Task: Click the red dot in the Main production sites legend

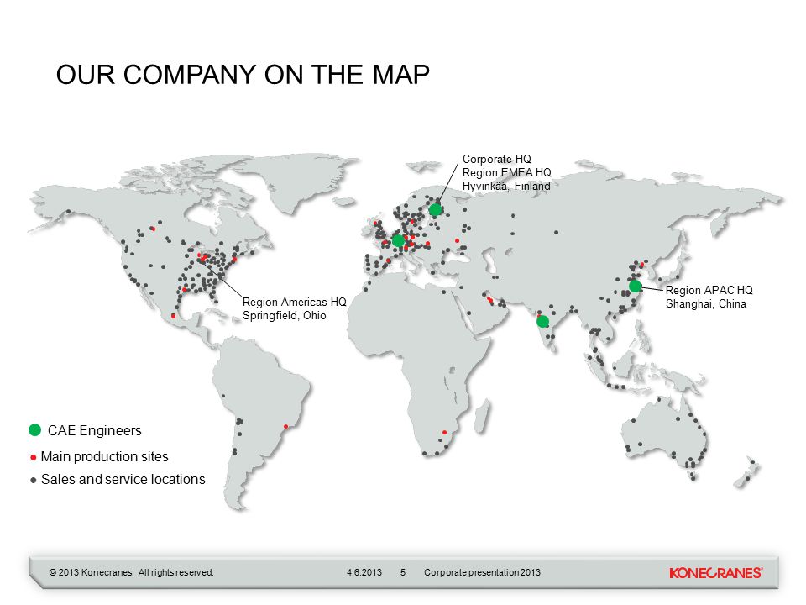Action: pos(34,457)
